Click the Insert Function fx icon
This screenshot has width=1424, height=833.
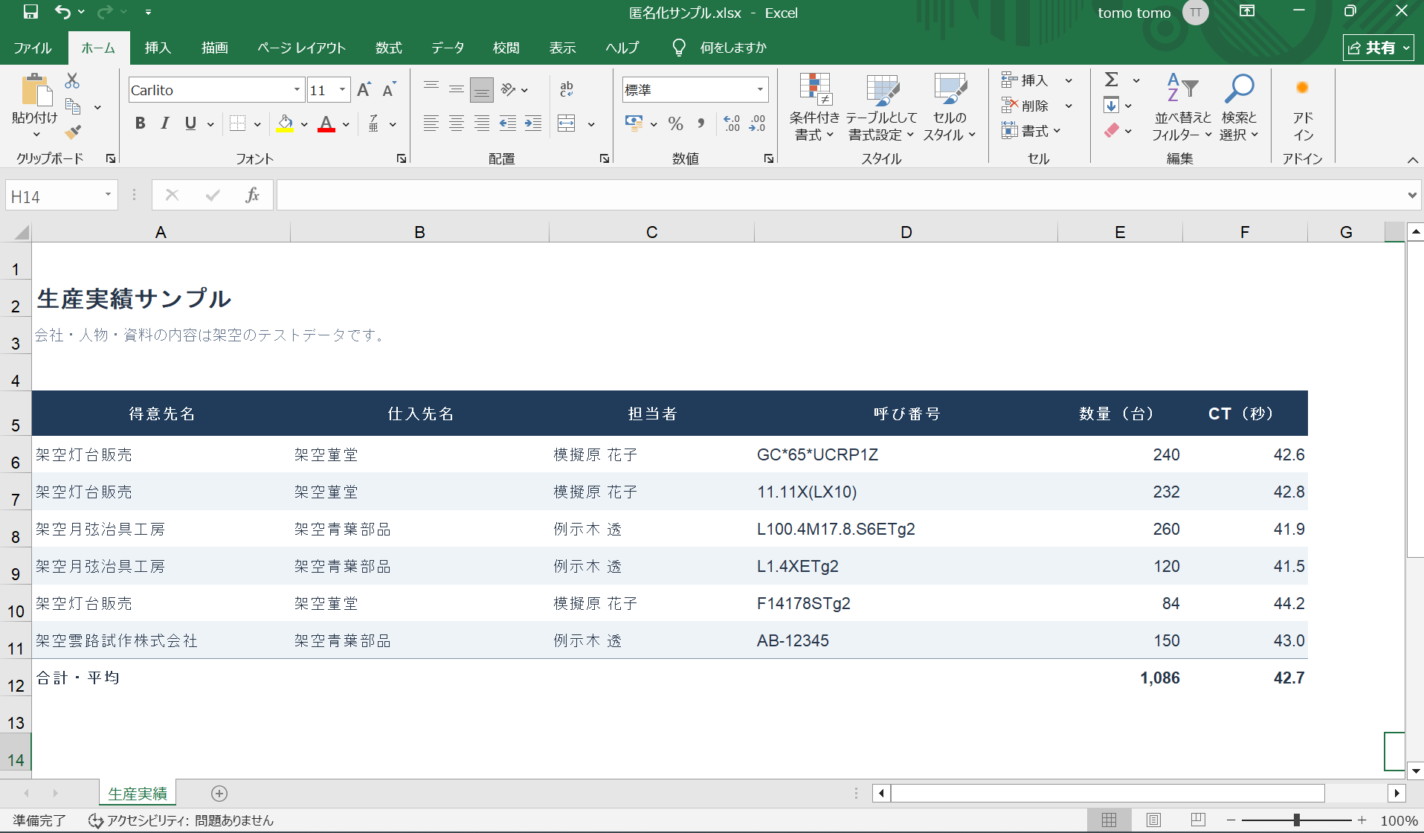point(252,195)
